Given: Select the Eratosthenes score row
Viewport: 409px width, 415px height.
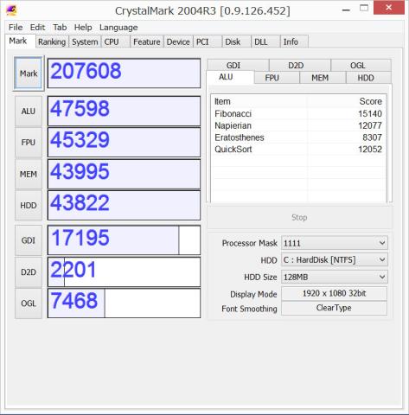Looking at the screenshot, I should (298, 137).
